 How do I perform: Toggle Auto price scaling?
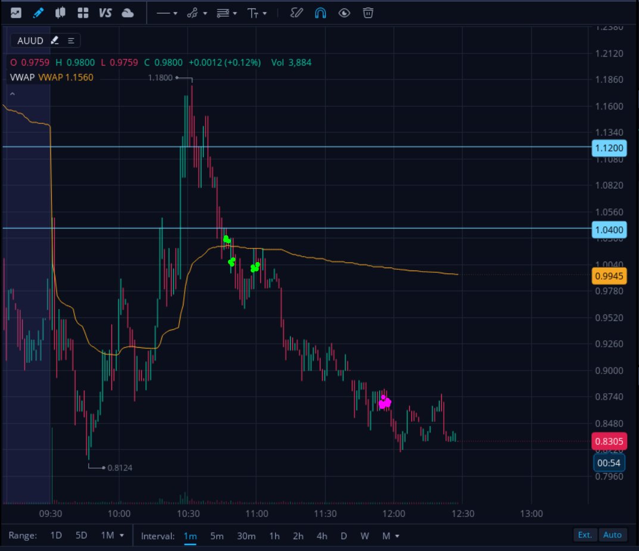coord(612,535)
